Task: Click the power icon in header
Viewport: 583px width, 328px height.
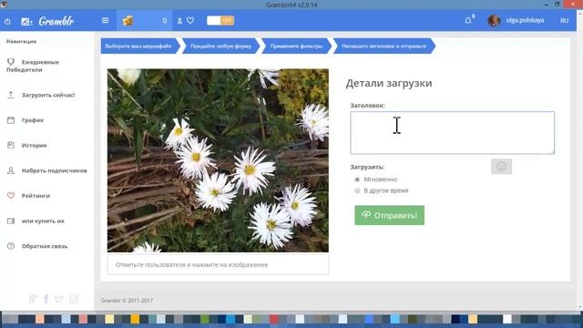Action: pyautogui.click(x=7, y=21)
